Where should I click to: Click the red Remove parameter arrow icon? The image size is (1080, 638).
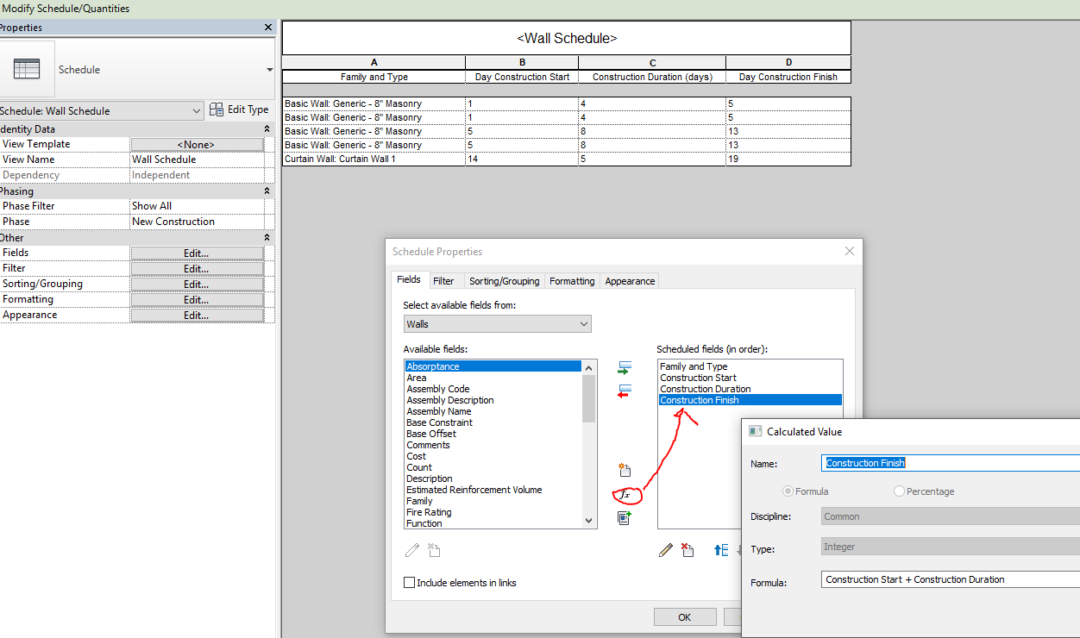(625, 391)
